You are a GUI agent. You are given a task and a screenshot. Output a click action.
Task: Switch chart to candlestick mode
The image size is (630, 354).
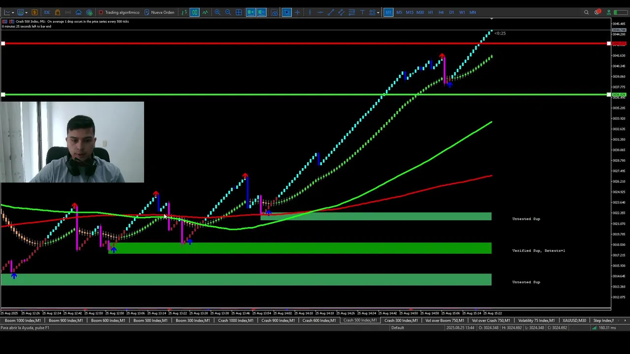pyautogui.click(x=194, y=12)
